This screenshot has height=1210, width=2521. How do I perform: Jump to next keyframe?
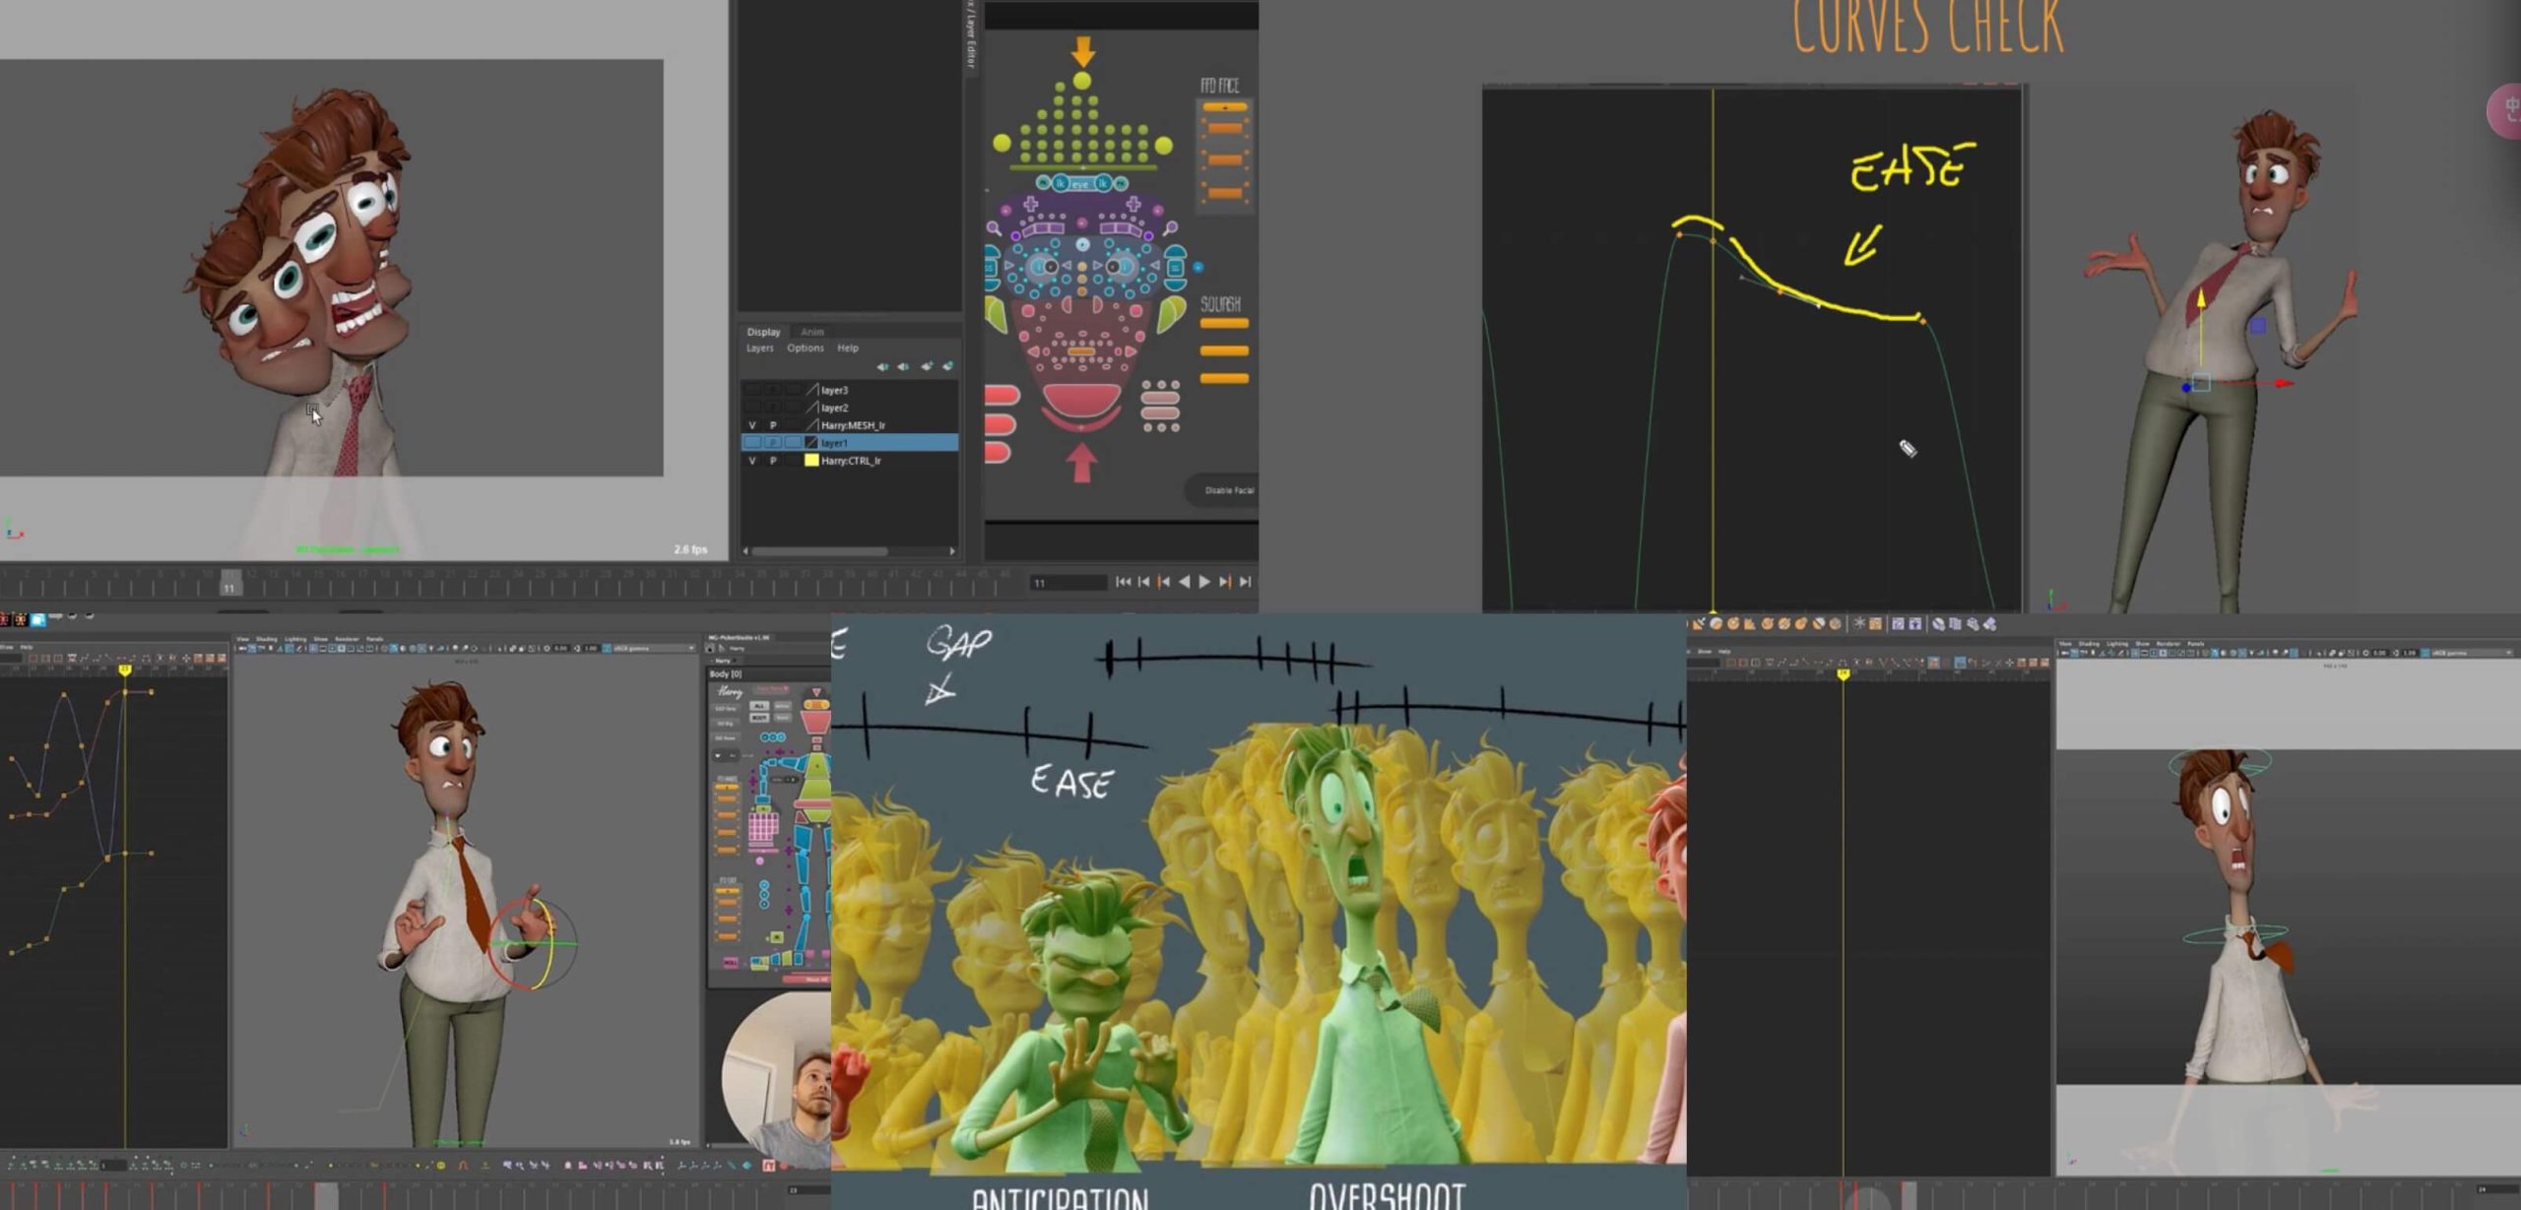click(1225, 582)
